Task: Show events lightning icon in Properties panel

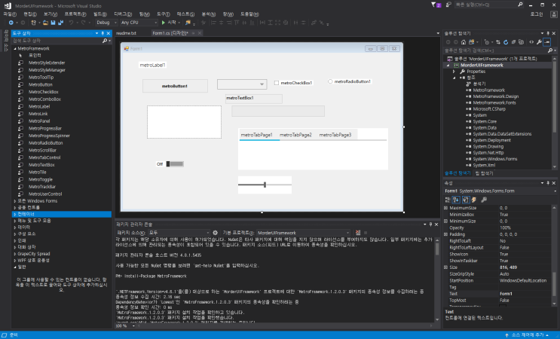Action: (x=473, y=200)
